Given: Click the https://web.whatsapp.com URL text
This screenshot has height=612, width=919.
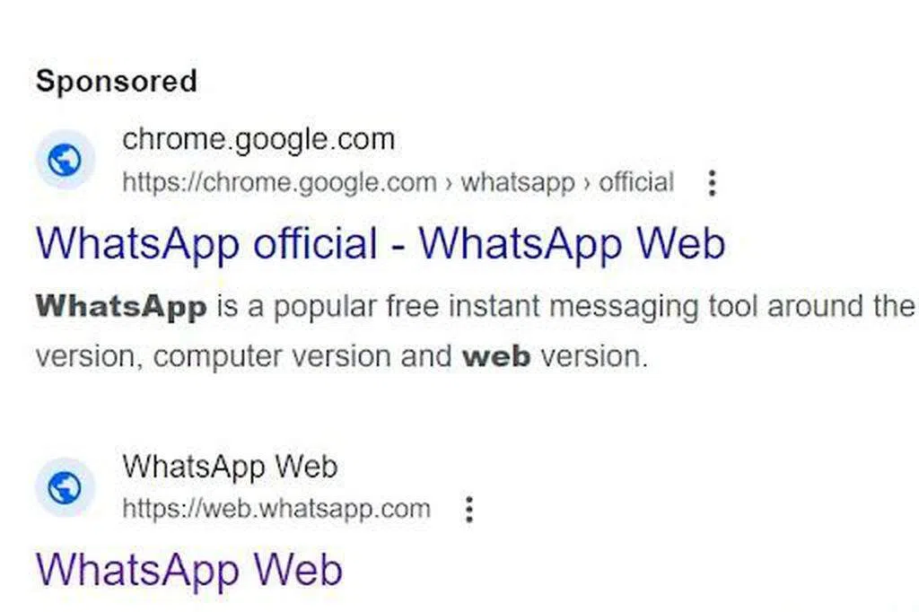Looking at the screenshot, I should [x=276, y=510].
